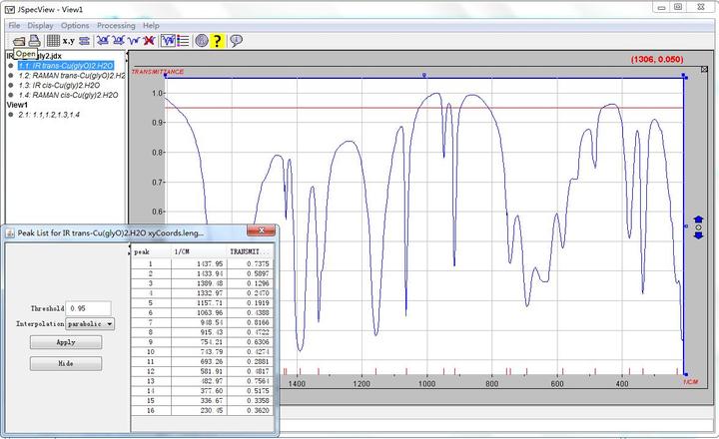Open the Display menu

41,25
